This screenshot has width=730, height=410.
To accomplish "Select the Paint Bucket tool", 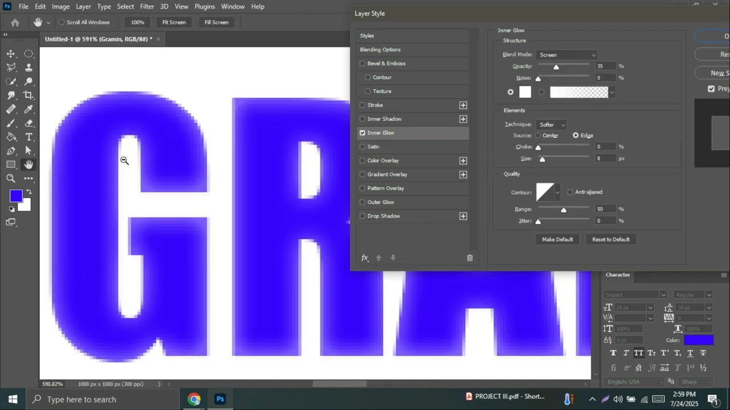I will pos(11,137).
